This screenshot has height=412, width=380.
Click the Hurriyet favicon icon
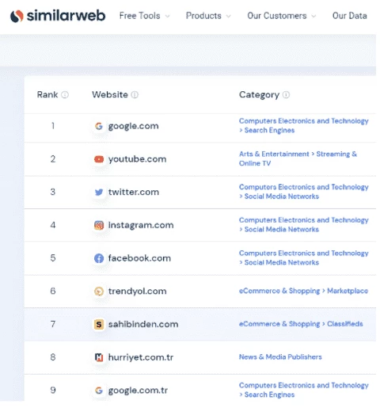[x=99, y=357]
